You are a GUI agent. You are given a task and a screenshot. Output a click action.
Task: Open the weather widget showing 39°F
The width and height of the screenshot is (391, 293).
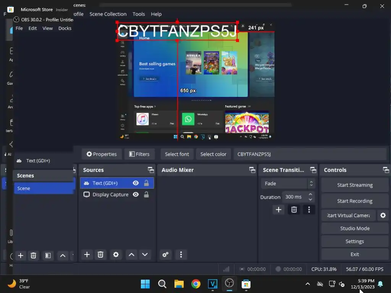coord(19,284)
